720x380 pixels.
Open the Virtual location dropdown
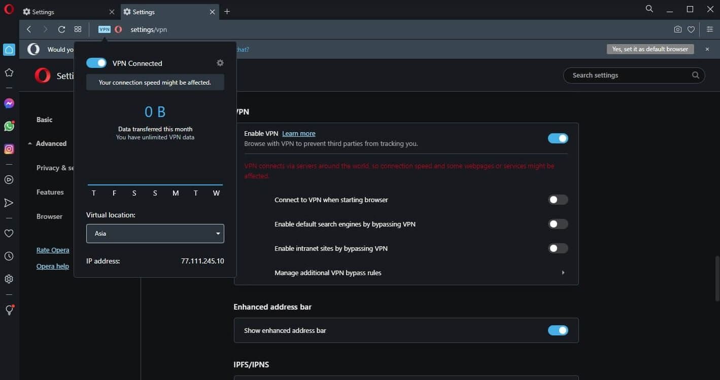155,234
